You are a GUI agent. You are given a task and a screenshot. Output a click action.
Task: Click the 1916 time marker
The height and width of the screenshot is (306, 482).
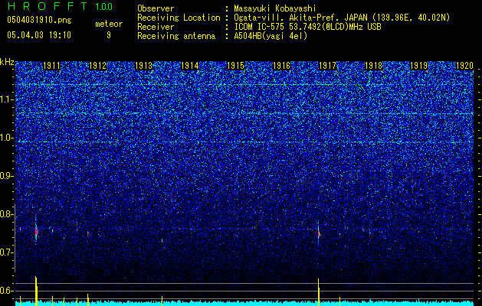[281, 65]
